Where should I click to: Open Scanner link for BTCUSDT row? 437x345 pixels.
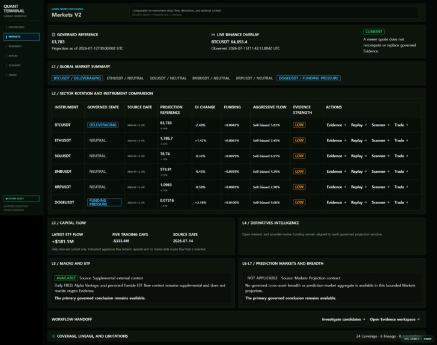380,125
